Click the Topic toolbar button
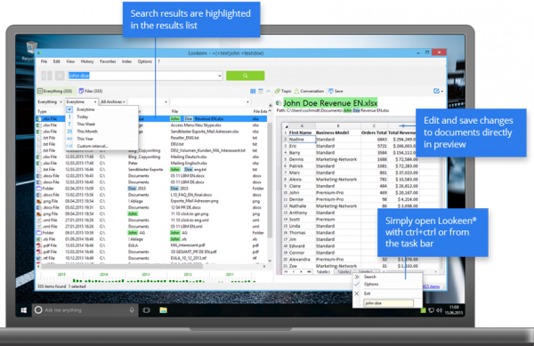Viewport: 534px width, 346px height. click(283, 92)
